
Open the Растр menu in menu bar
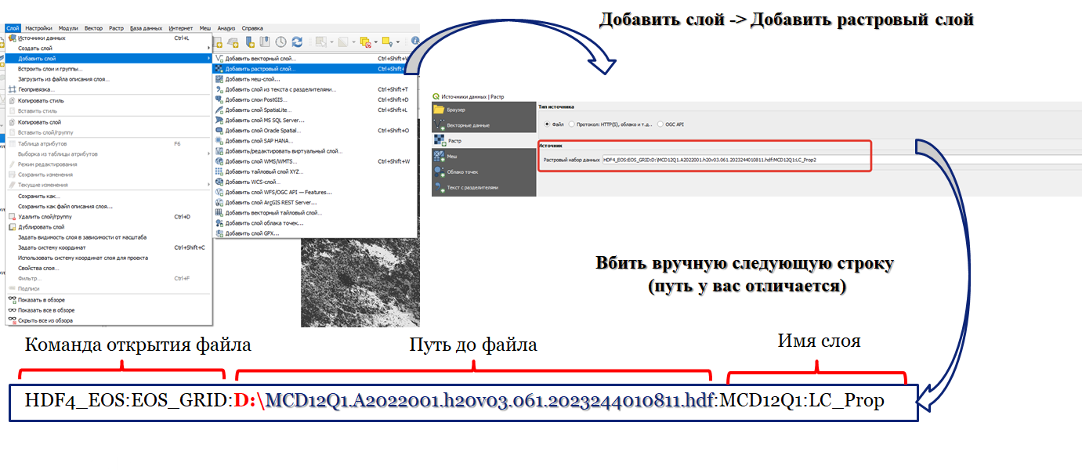116,28
